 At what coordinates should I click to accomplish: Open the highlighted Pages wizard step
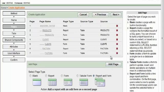[14, 27]
